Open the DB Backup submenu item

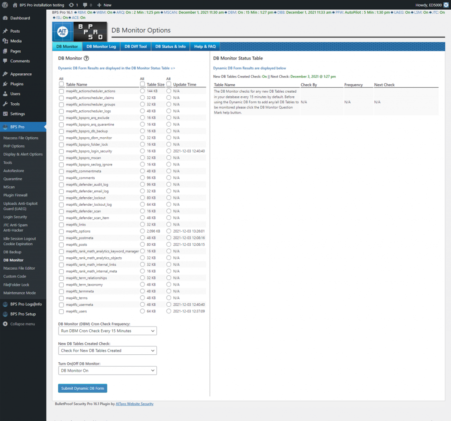pos(12,252)
